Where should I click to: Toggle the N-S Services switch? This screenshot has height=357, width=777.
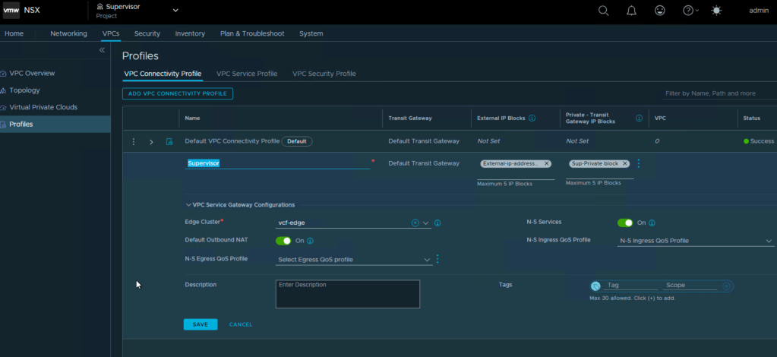[x=625, y=223]
